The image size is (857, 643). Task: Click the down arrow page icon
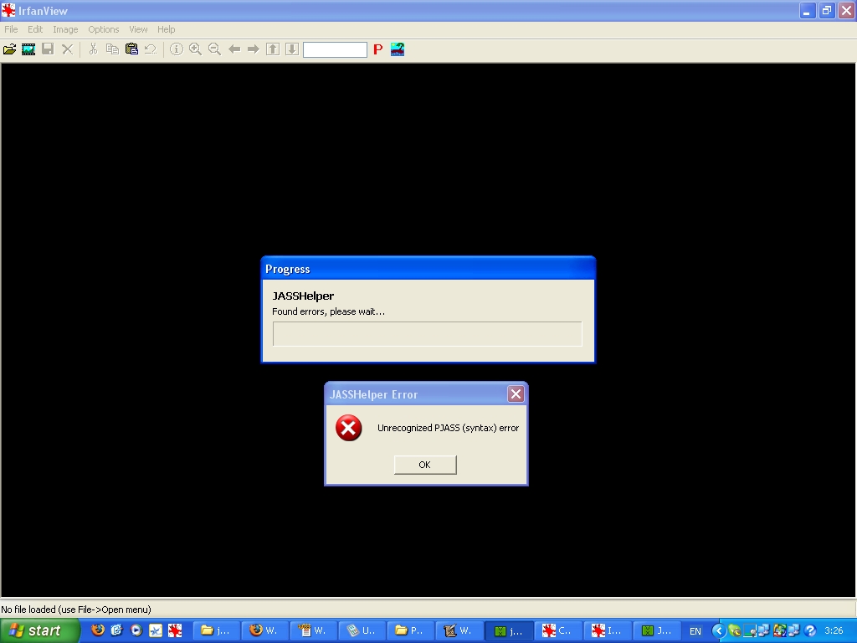click(x=292, y=49)
